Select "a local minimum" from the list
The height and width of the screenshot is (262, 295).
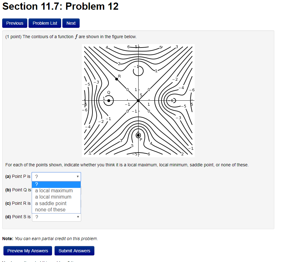pos(53,197)
